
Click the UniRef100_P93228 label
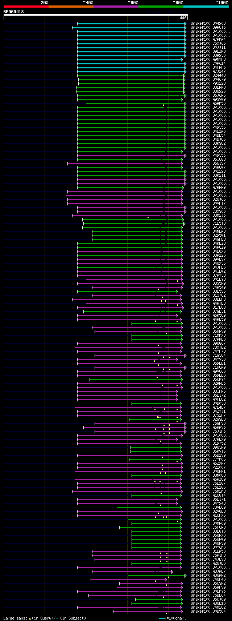pyautogui.click(x=208, y=84)
